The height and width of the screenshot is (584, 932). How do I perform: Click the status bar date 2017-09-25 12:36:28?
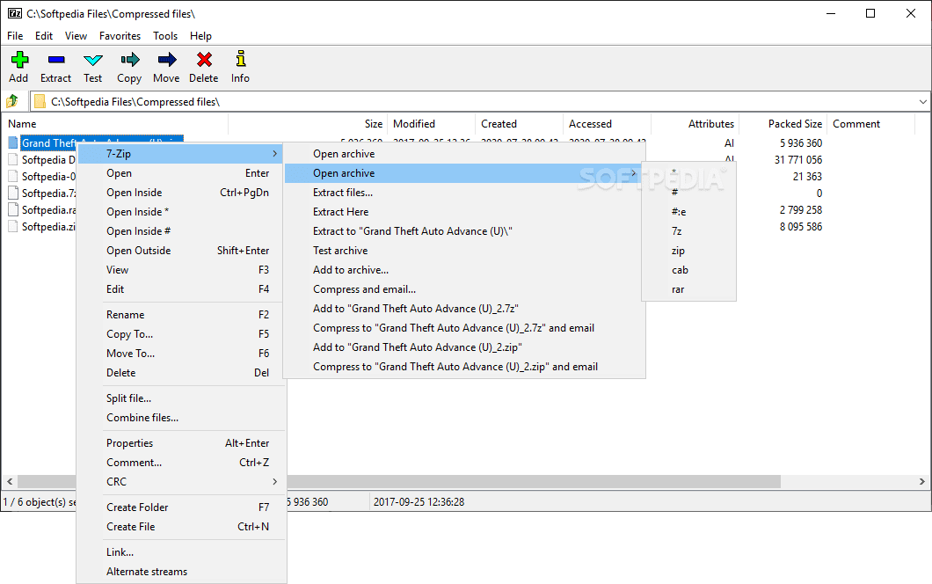[x=419, y=502]
